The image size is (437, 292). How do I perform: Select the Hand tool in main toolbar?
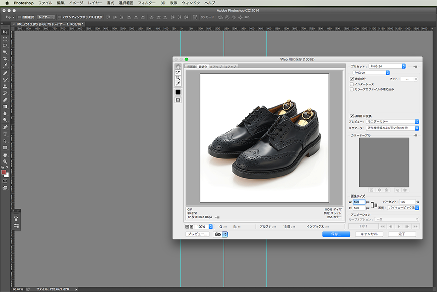coord(5,155)
